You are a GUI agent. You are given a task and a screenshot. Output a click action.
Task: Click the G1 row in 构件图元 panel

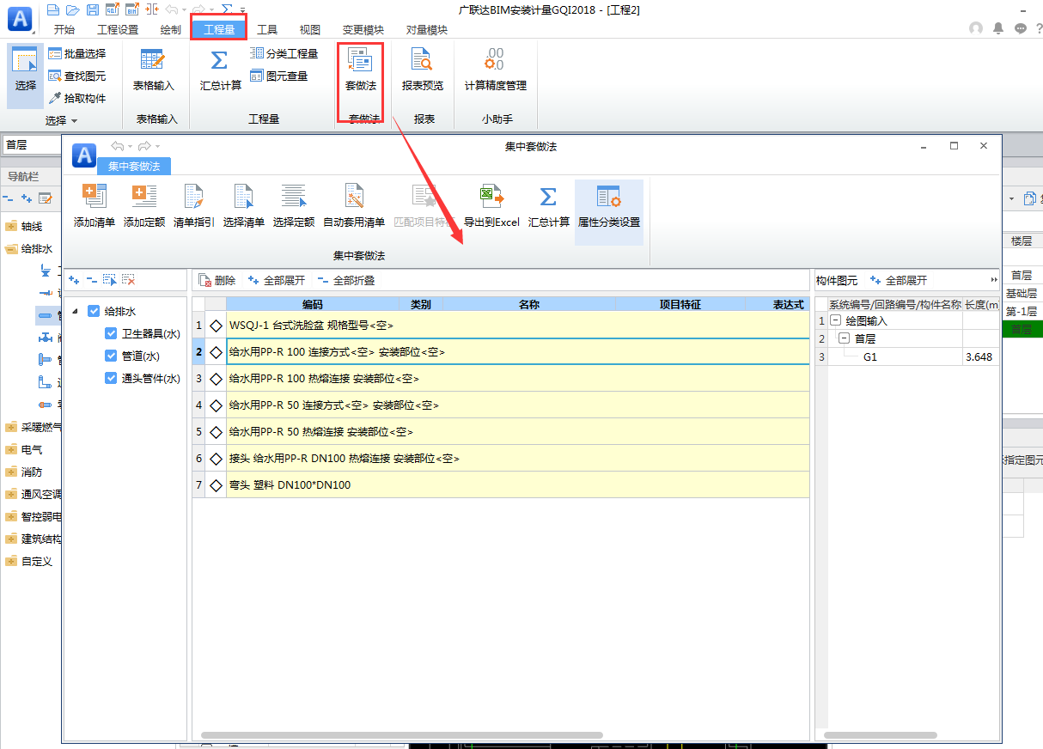coord(907,356)
